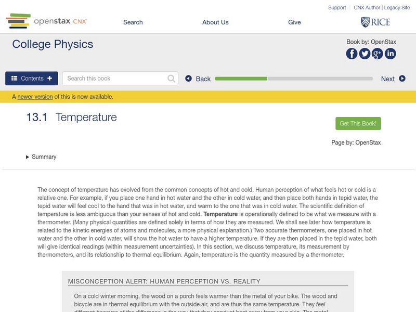Image resolution: width=416 pixels, height=312 pixels.
Task: Click the book progress bar
Action: [x=294, y=79]
